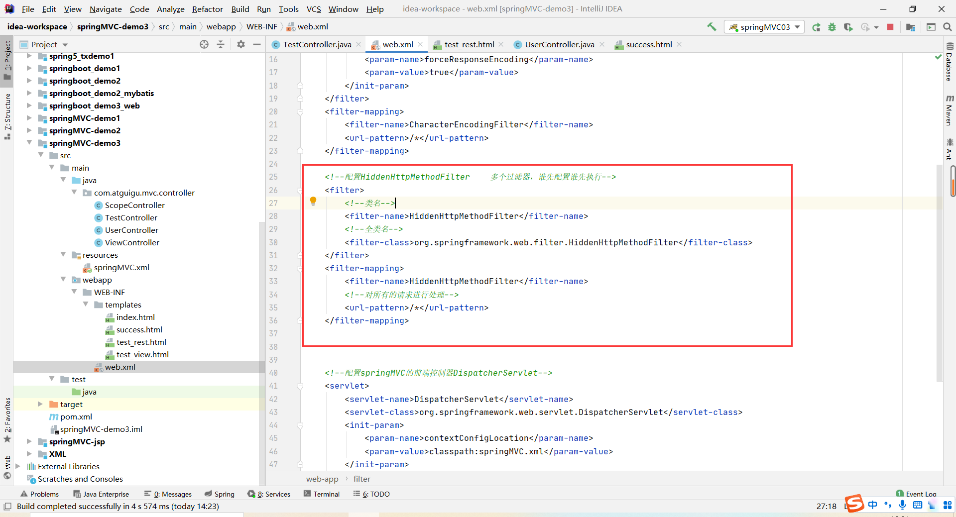Open the springMVC03 run configuration dropdown
Viewport: 956px width, 517px height.
tap(764, 27)
